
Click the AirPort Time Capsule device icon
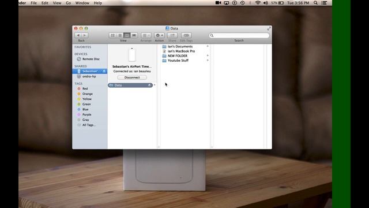pos(132,54)
